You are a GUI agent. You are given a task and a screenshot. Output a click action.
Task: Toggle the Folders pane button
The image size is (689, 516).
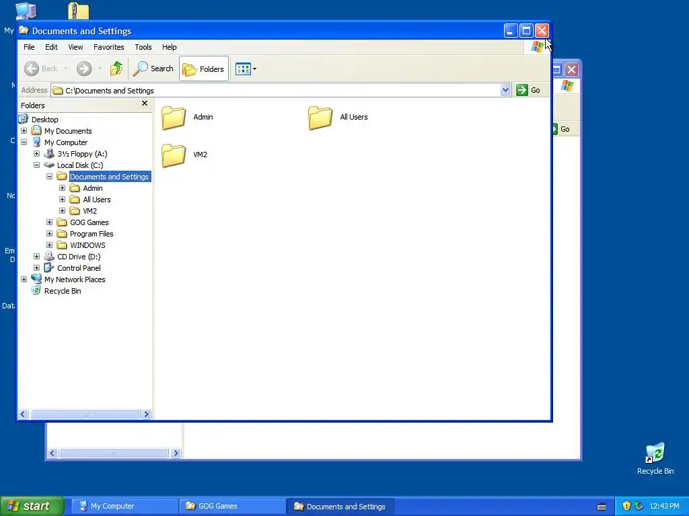coord(203,69)
